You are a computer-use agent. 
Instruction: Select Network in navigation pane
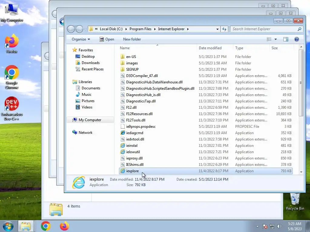[83, 133]
